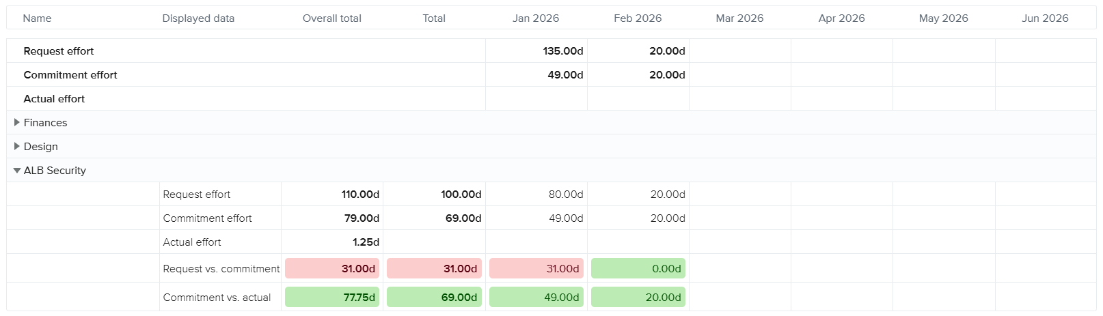Select the top Actual effort summary row
Image resolution: width=1103 pixels, height=316 pixels.
[x=54, y=99]
